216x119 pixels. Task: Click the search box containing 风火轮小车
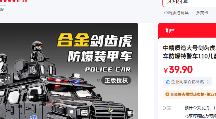tap(189, 3)
